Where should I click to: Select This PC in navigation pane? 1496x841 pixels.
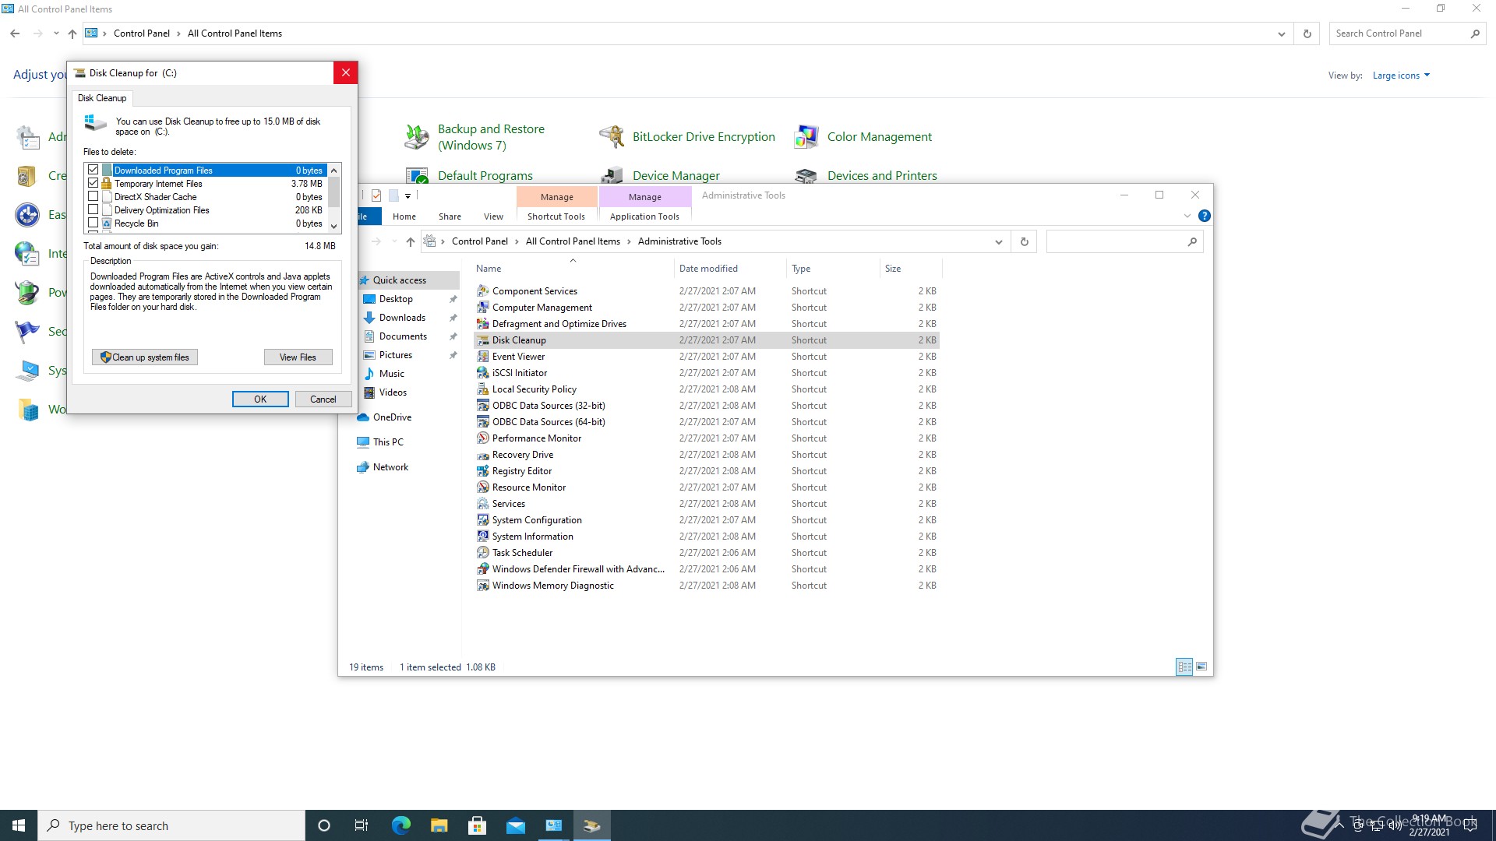click(x=388, y=442)
